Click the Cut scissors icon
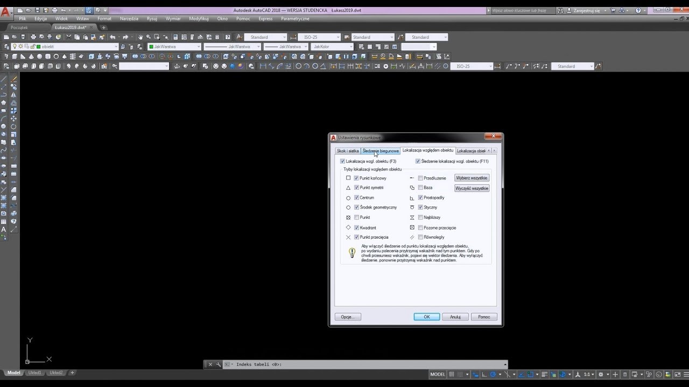 point(68,37)
